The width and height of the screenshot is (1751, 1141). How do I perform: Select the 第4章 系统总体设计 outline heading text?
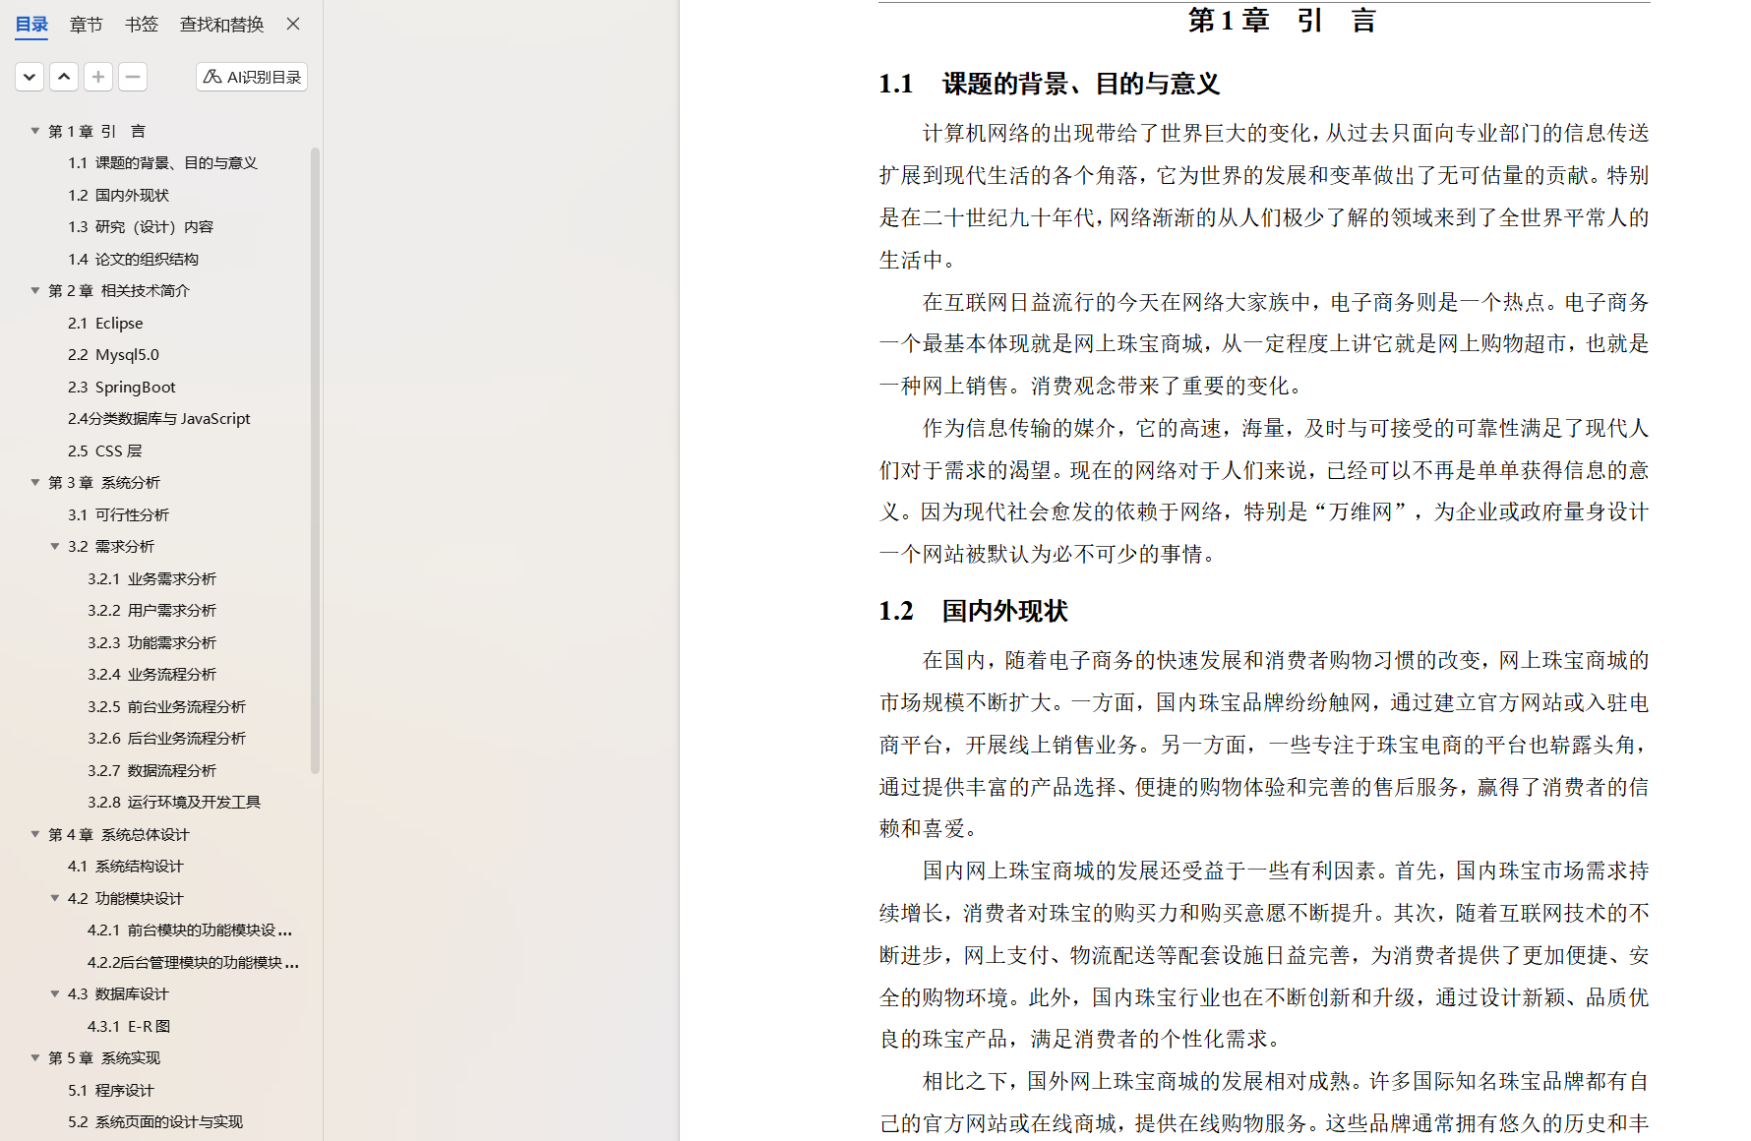click(x=118, y=835)
